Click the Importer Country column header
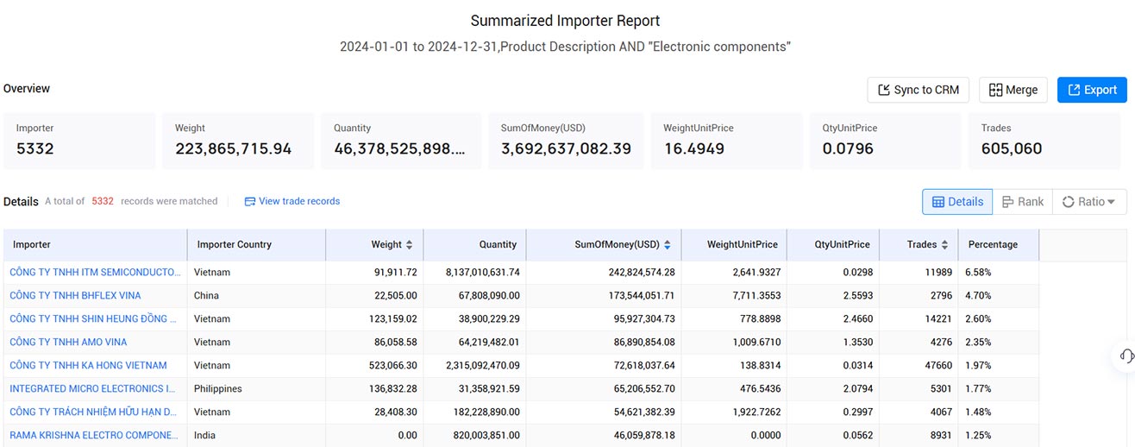 [256, 244]
